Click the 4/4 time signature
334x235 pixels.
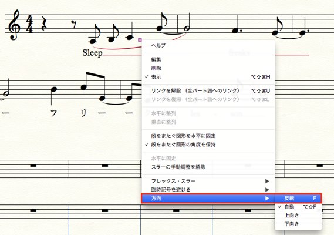(29, 24)
